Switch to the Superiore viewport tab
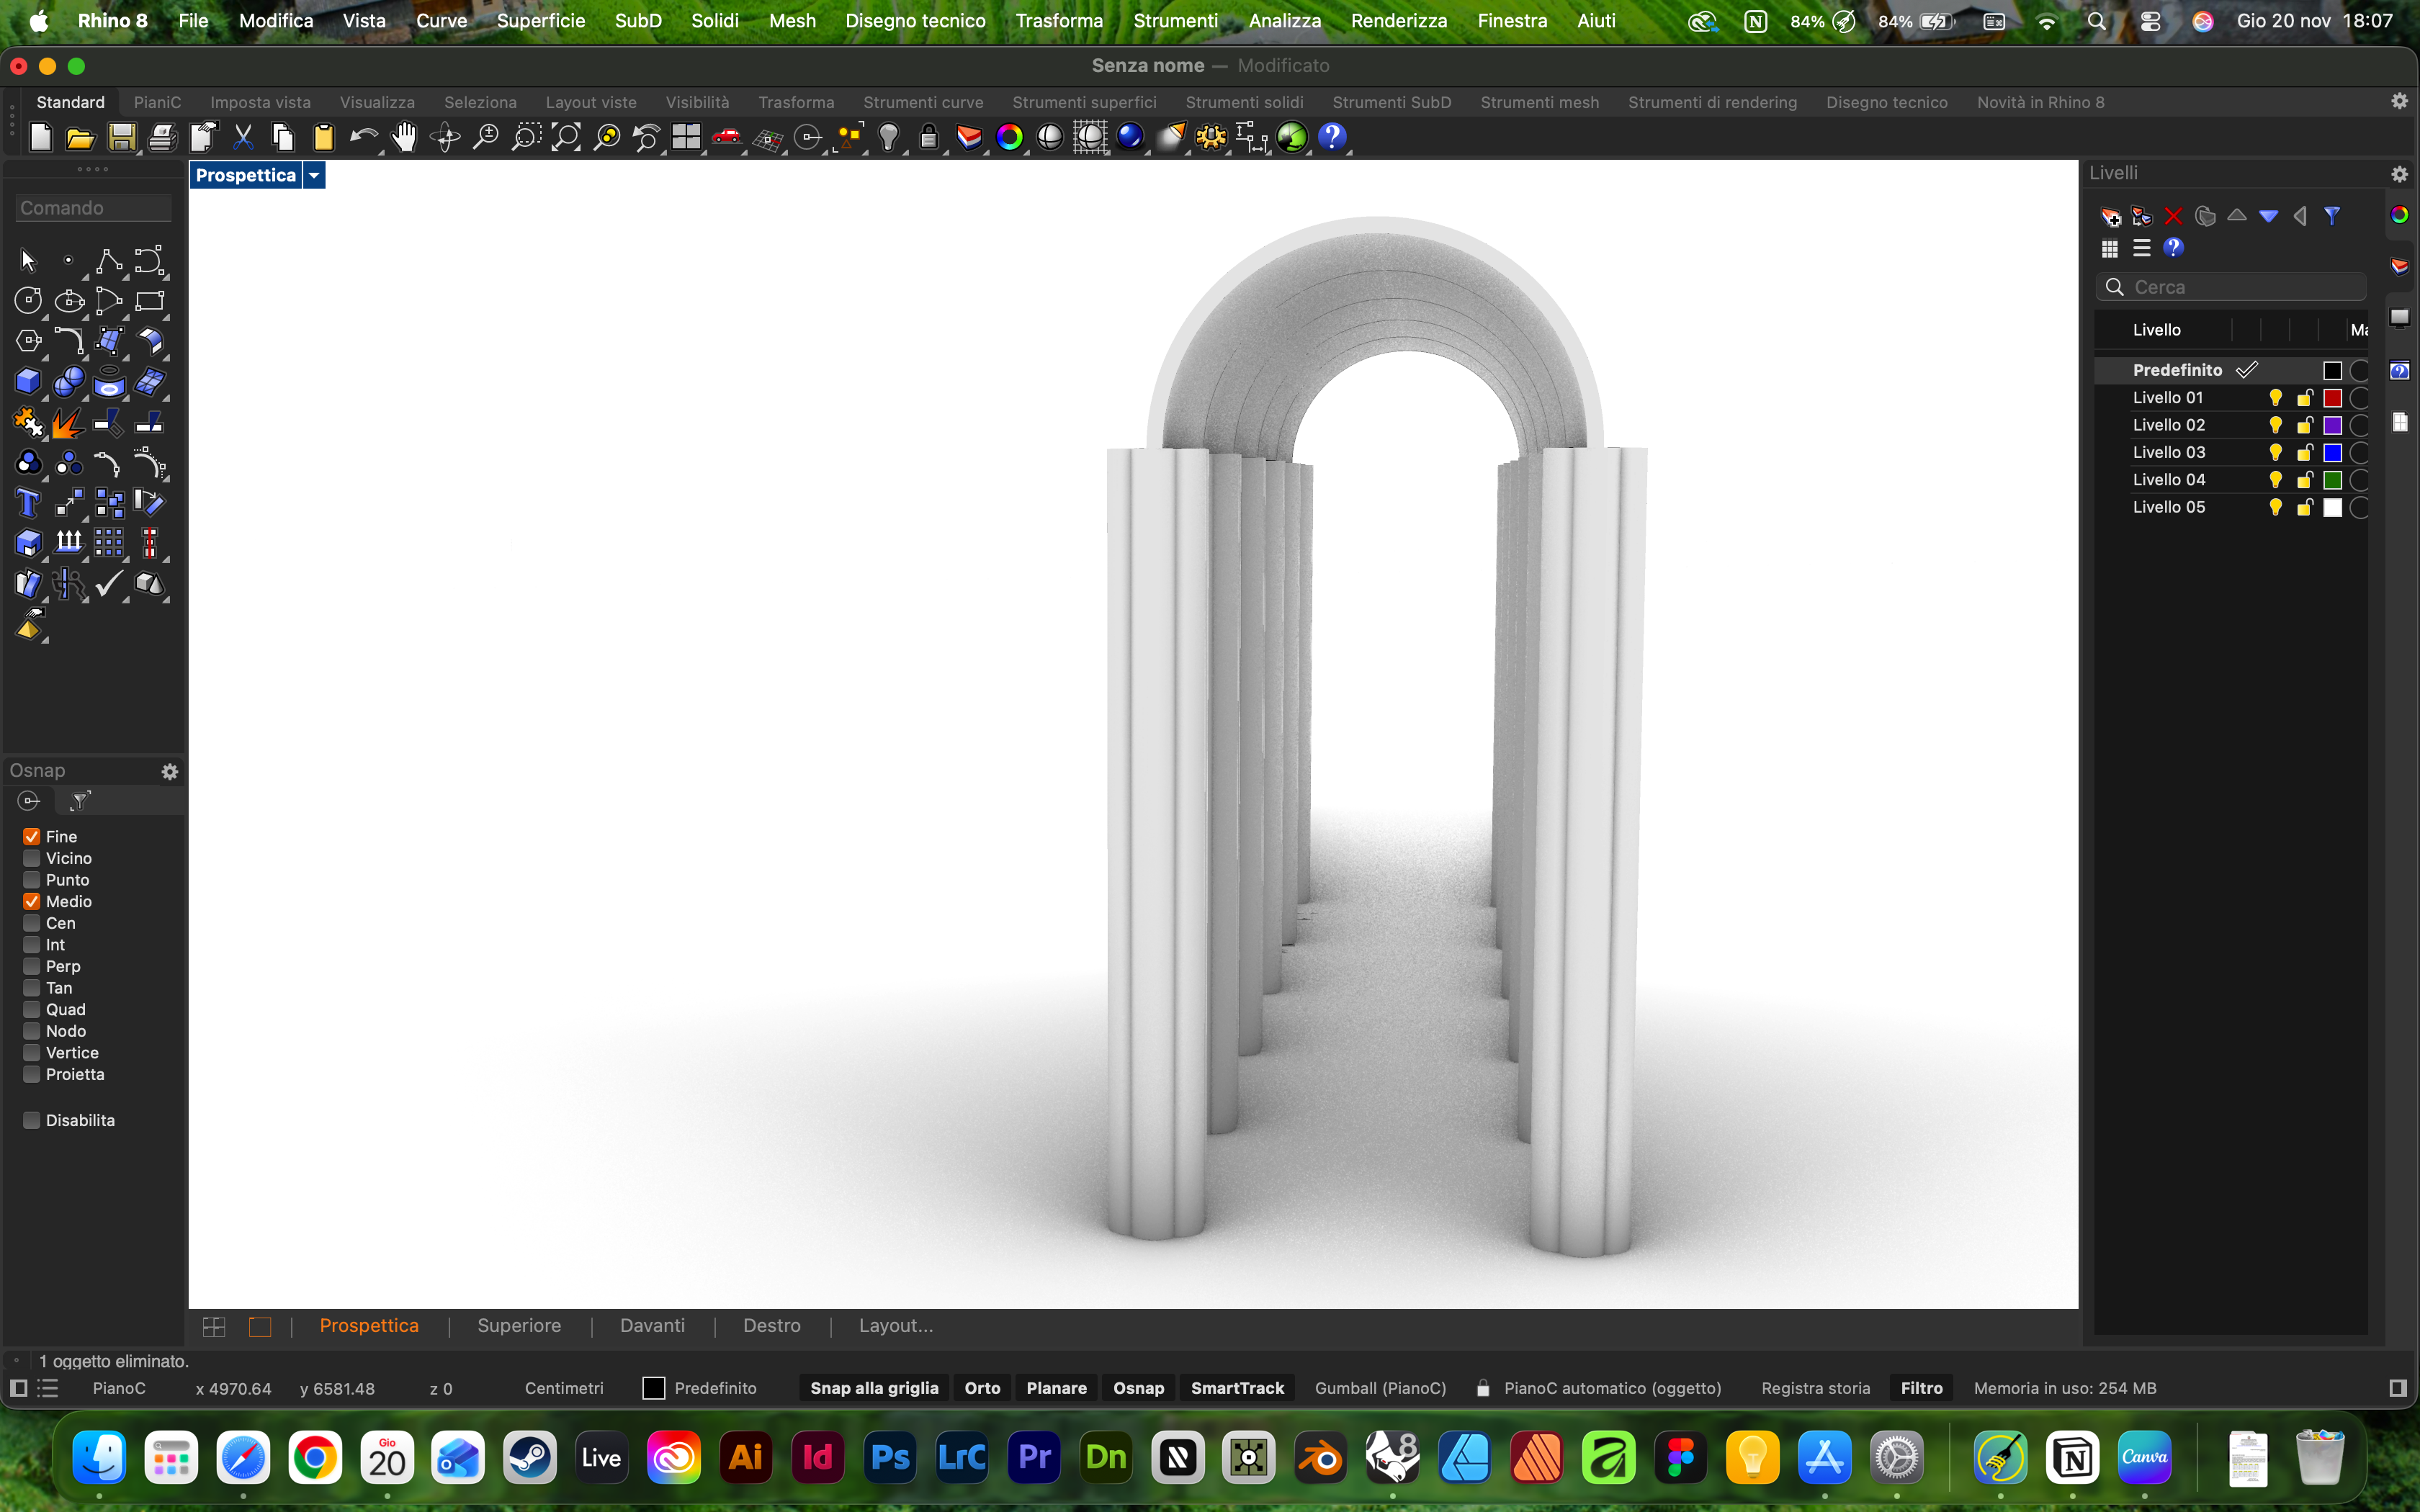 518,1325
